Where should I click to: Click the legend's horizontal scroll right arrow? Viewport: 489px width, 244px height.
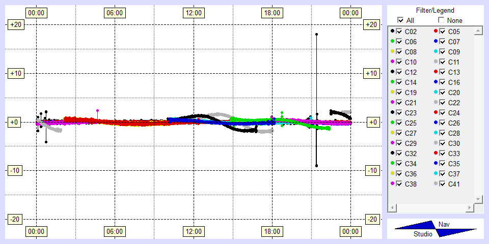(x=469, y=208)
